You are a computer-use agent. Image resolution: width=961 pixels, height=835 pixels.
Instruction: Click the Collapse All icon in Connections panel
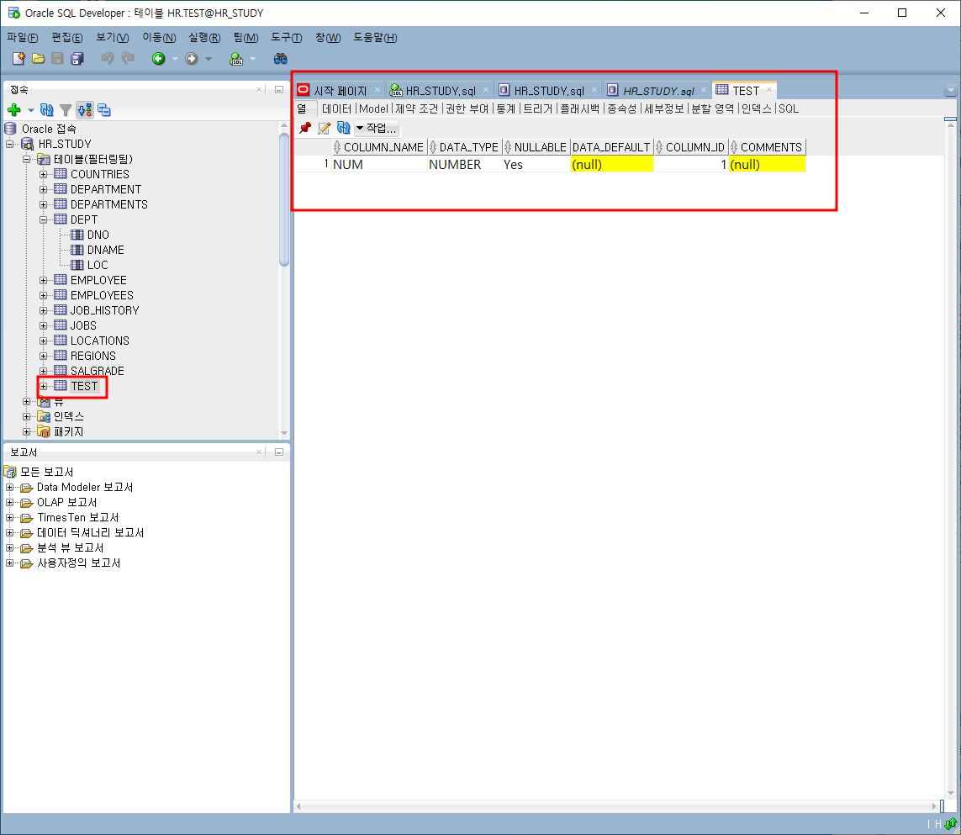point(104,110)
